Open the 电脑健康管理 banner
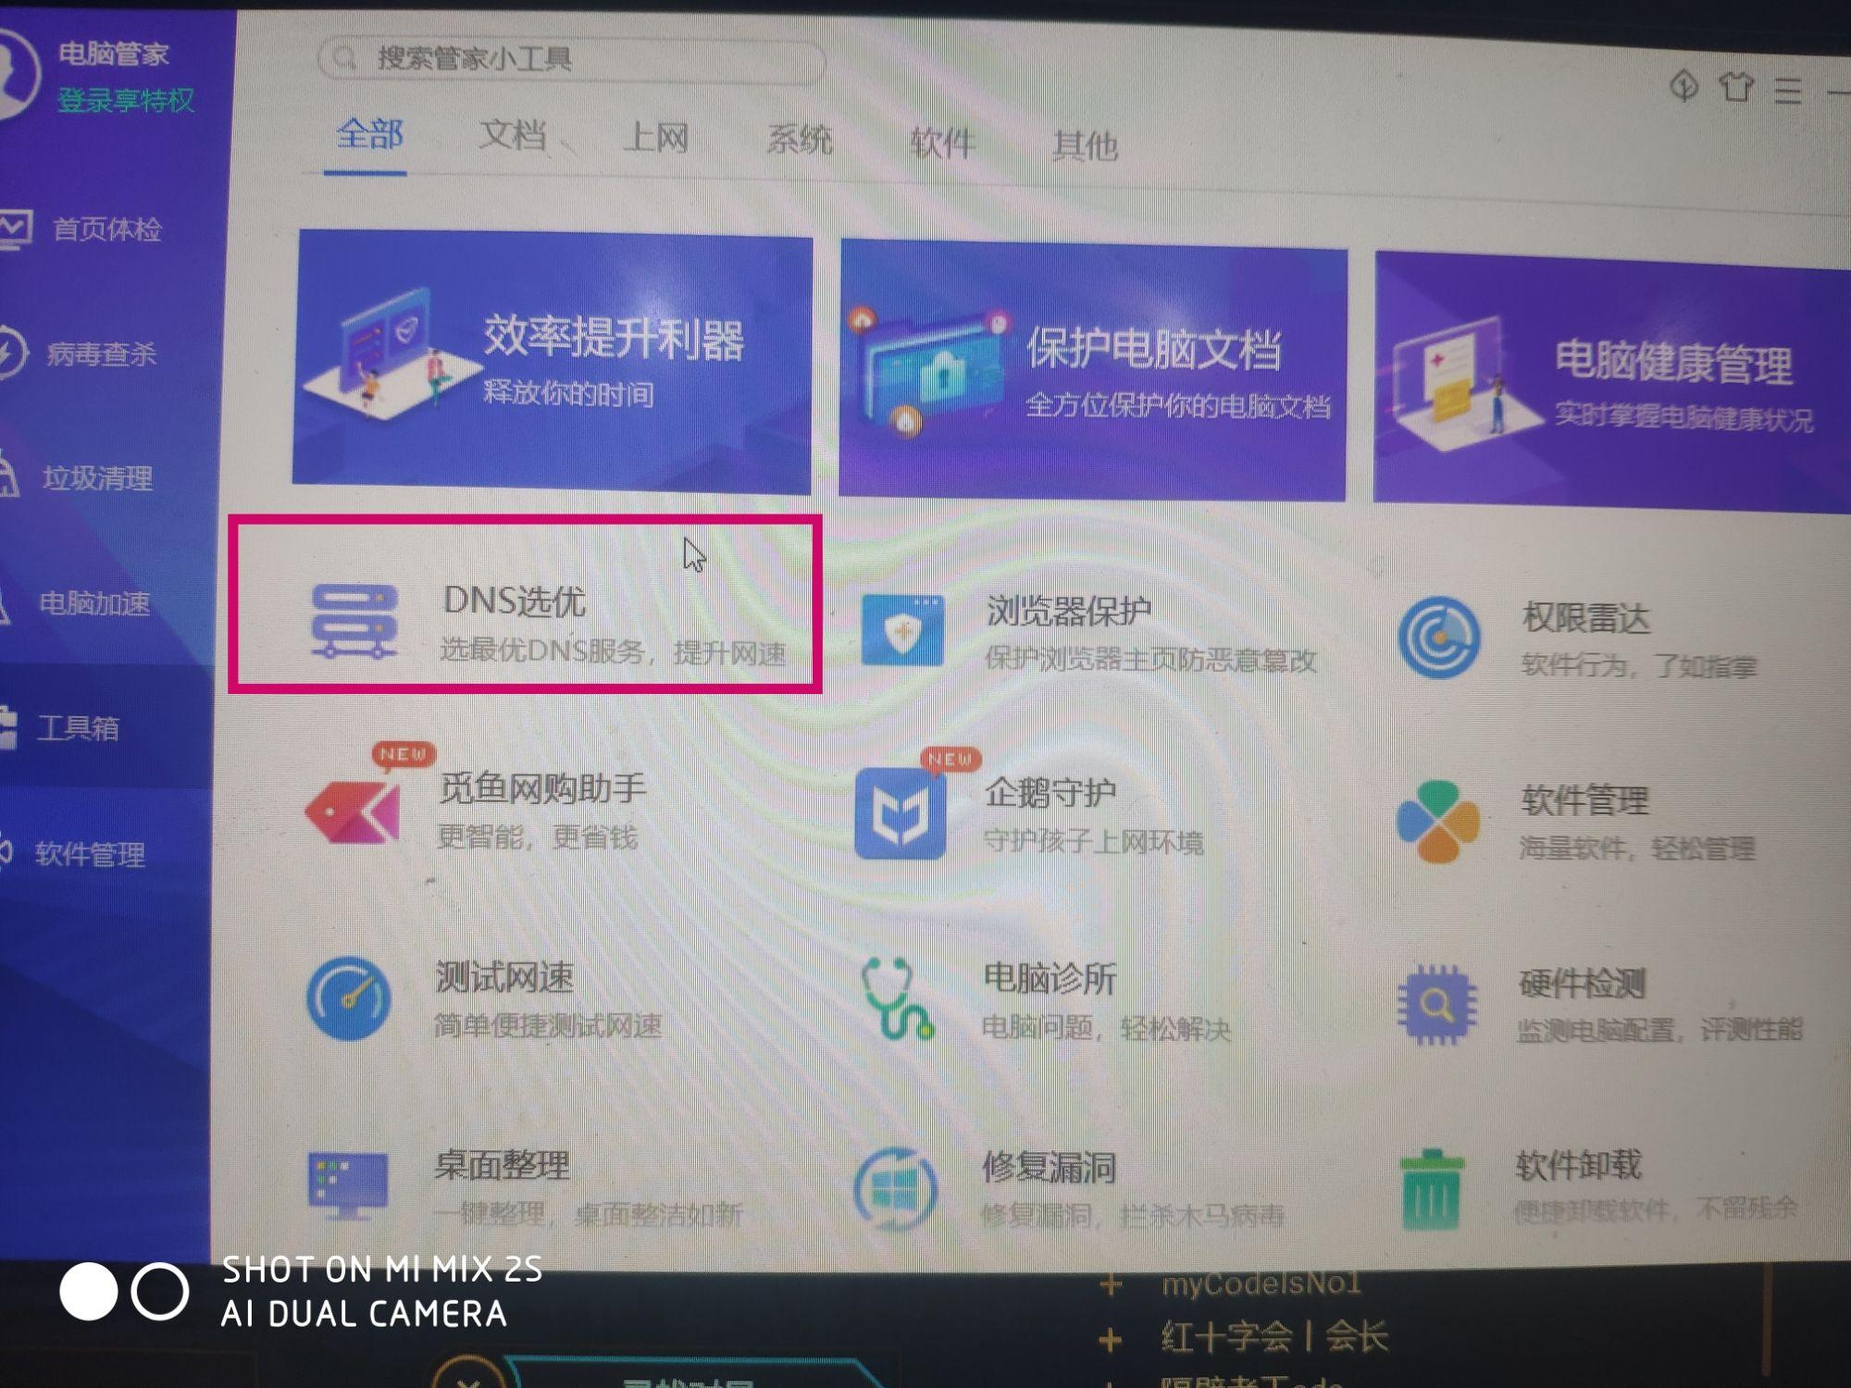The width and height of the screenshot is (1851, 1388). pyautogui.click(x=1612, y=379)
